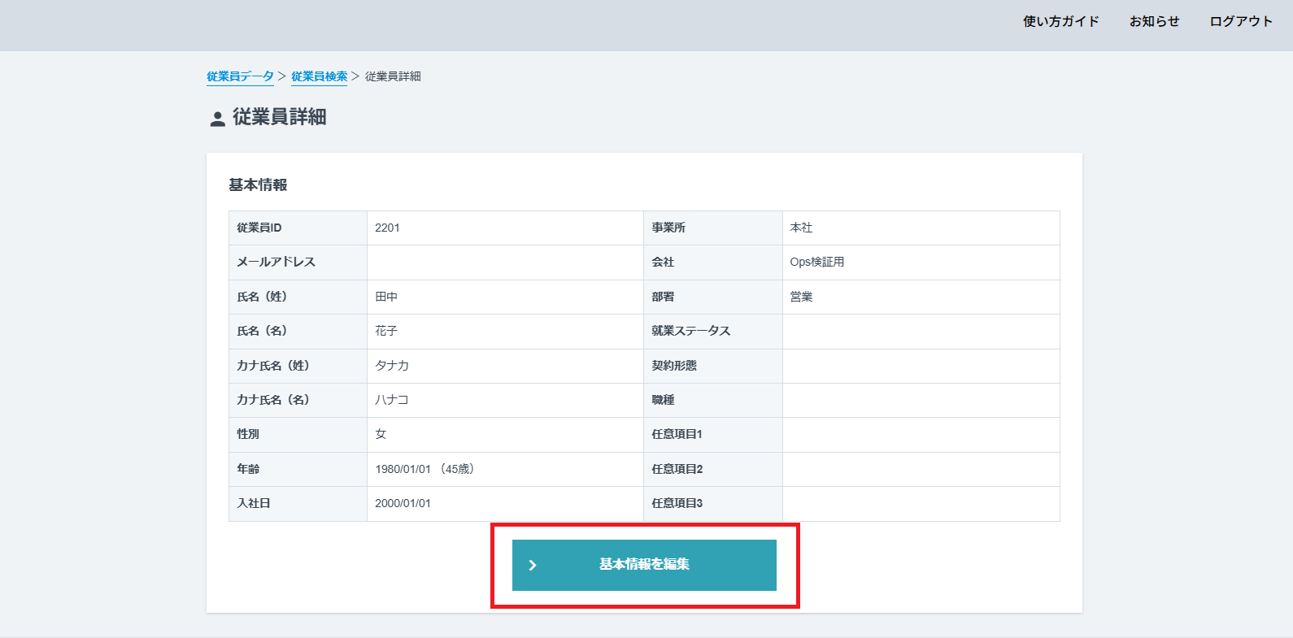Click the company value Ops検証用
Screen dimensions: 1293x638
(x=816, y=263)
